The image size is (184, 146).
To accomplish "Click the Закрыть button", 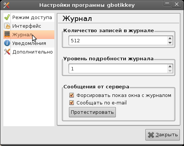I will tap(163, 135).
